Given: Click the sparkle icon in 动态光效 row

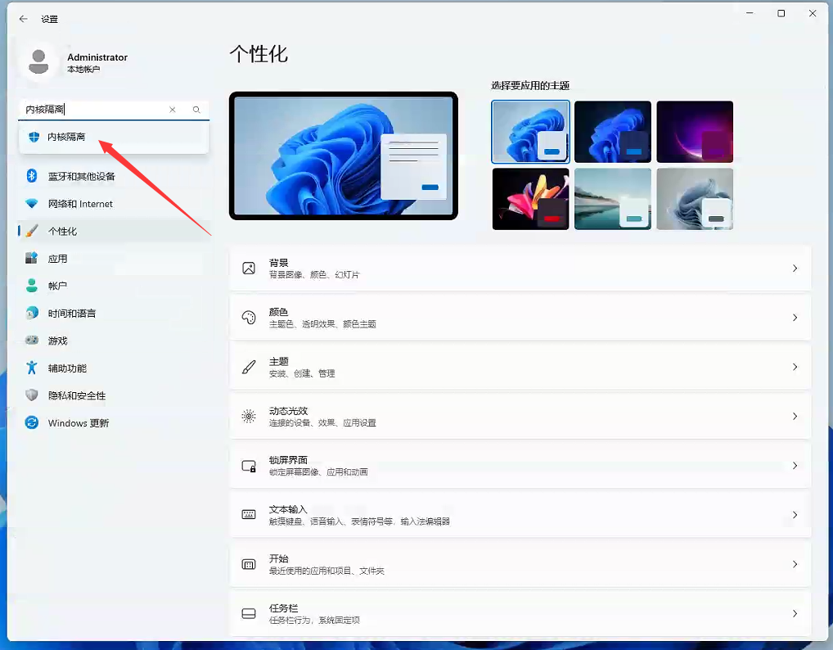Looking at the screenshot, I should [x=249, y=416].
